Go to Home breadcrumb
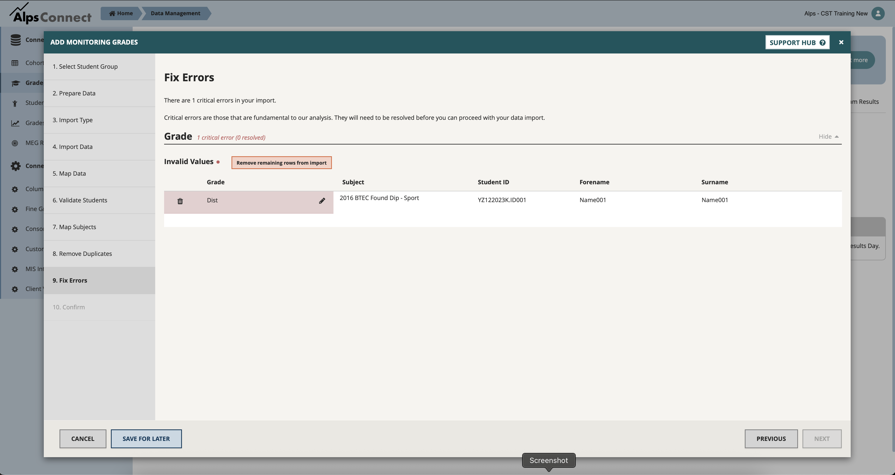This screenshot has width=895, height=475. tap(121, 13)
